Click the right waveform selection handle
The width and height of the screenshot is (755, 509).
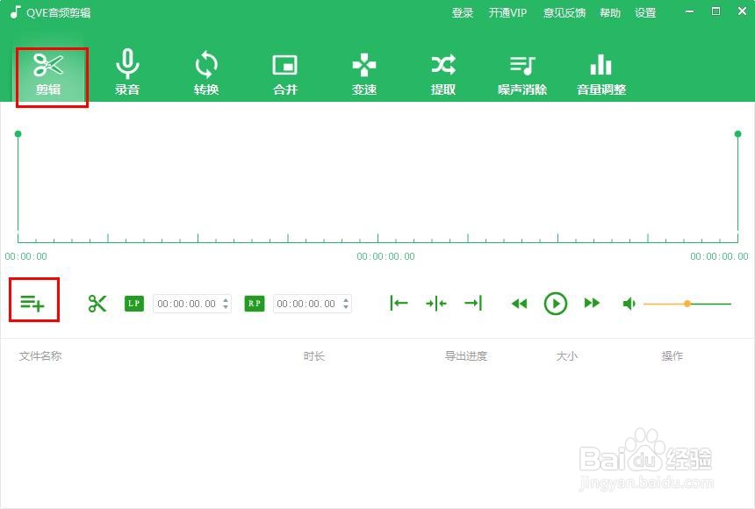[737, 134]
